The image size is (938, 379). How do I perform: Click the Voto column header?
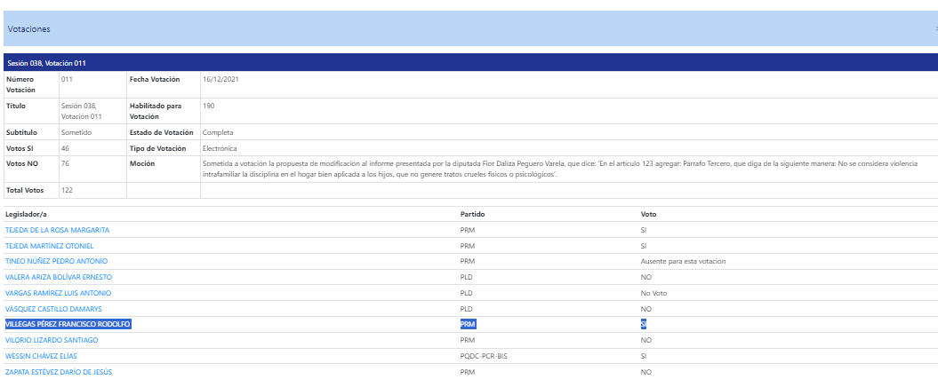click(649, 215)
